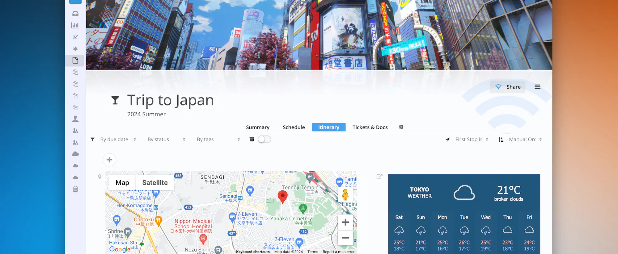Toggle the archived items switch
618x254 pixels.
pyautogui.click(x=265, y=139)
